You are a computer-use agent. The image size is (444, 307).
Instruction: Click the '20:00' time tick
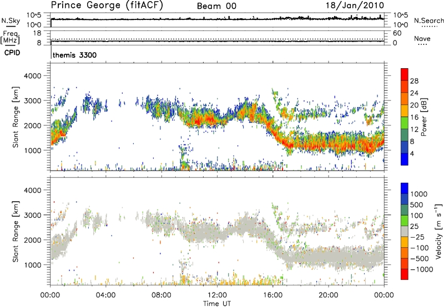click(329, 295)
